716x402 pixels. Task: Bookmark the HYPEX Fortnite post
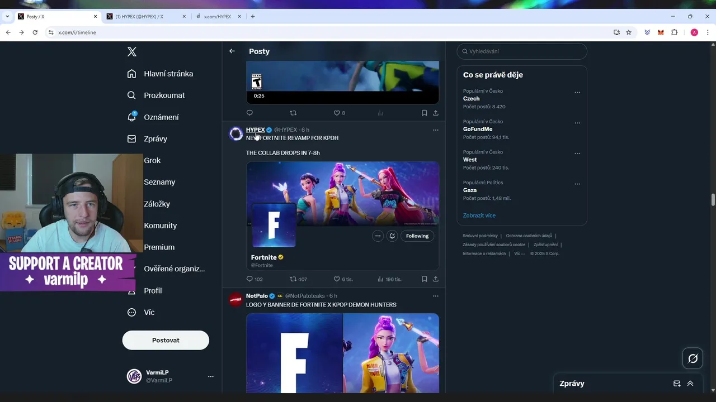(x=425, y=279)
